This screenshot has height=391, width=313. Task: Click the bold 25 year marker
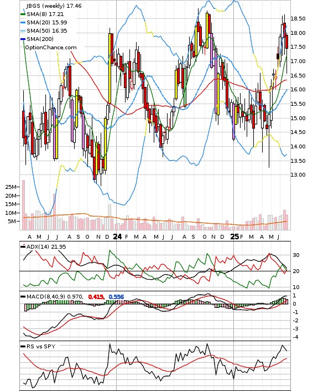234,236
